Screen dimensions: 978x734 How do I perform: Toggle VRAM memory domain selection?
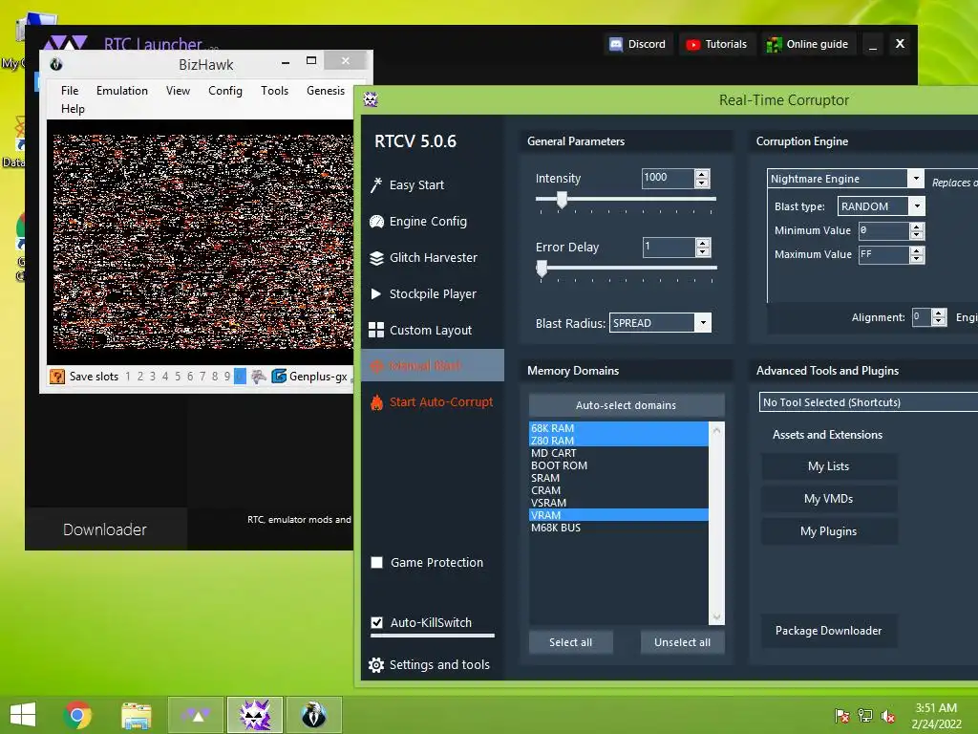coord(619,515)
